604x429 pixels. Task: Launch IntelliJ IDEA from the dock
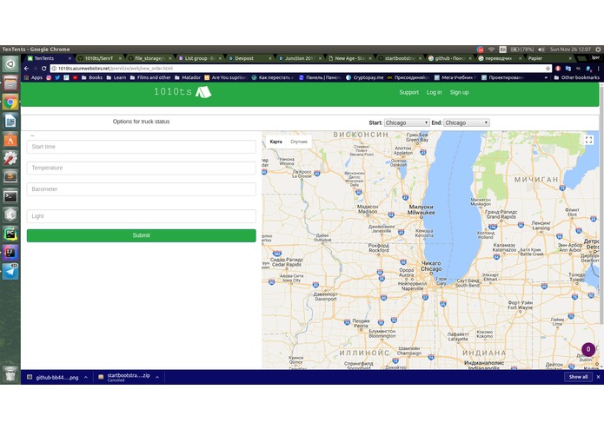tap(10, 253)
